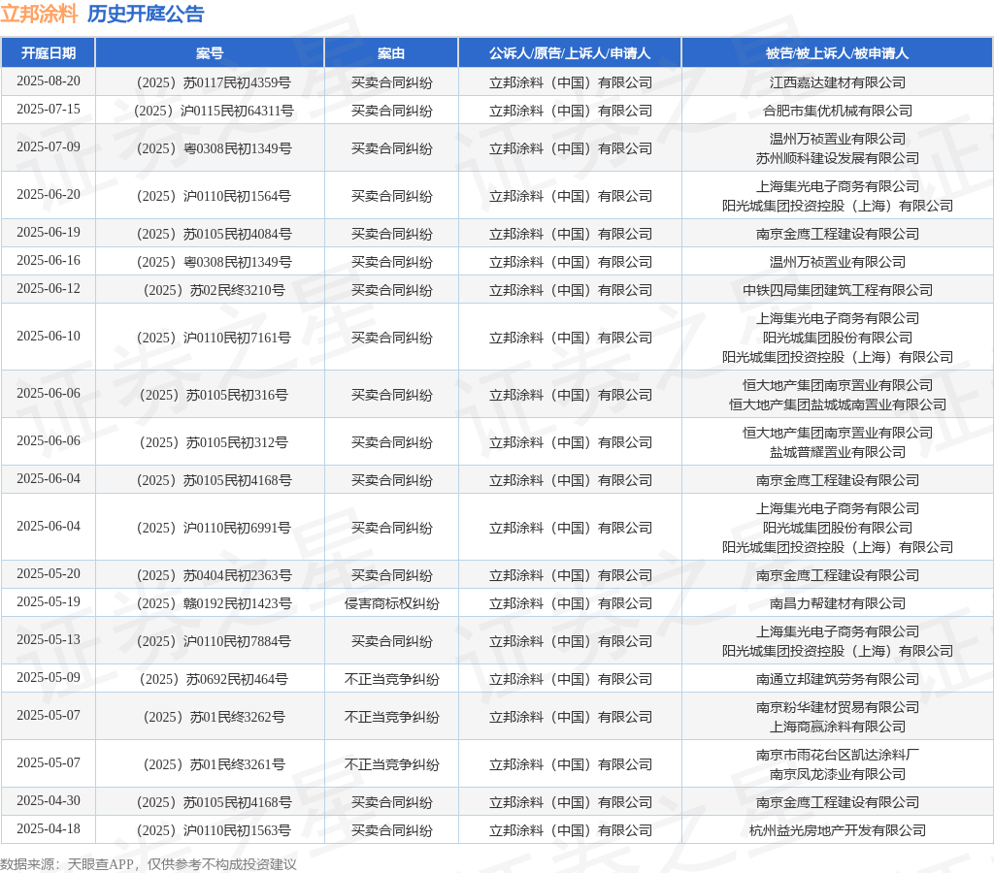
Task: Click case number (2025) 沪0115民初64311号
Action: [214, 111]
